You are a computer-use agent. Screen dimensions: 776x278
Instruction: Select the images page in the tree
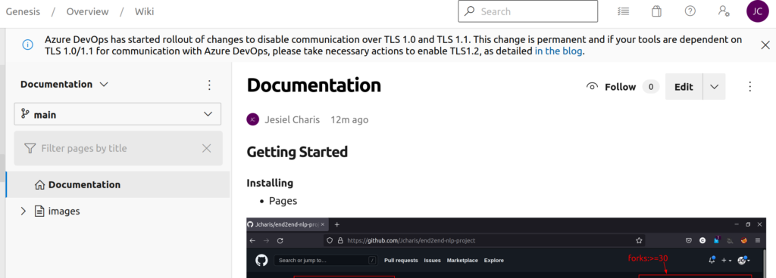click(x=64, y=211)
